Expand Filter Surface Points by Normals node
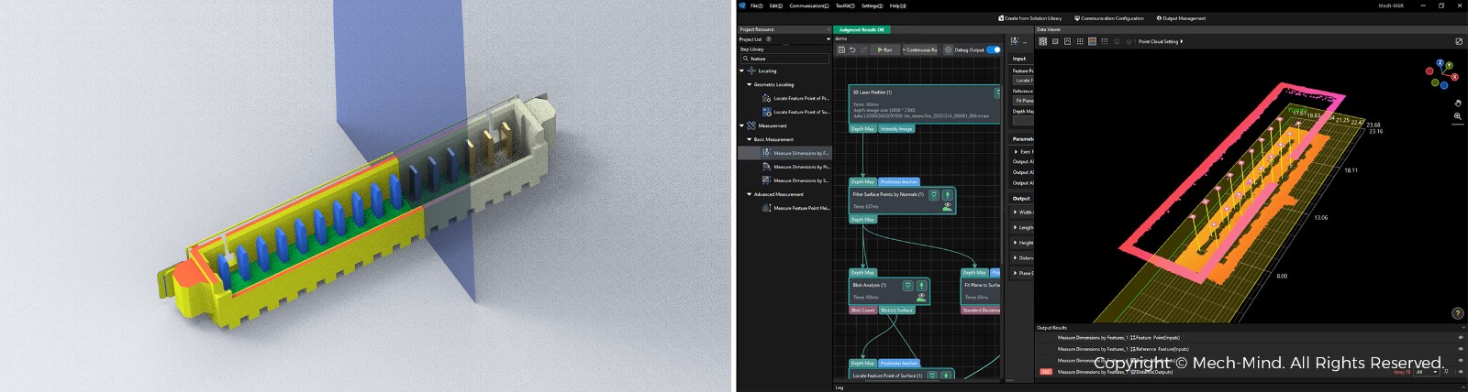This screenshot has width=1468, height=392. point(934,194)
